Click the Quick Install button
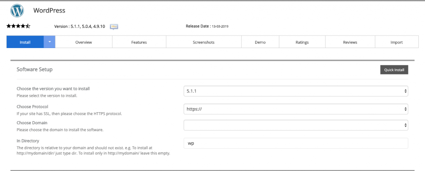This screenshot has height=171, width=425. [x=394, y=70]
